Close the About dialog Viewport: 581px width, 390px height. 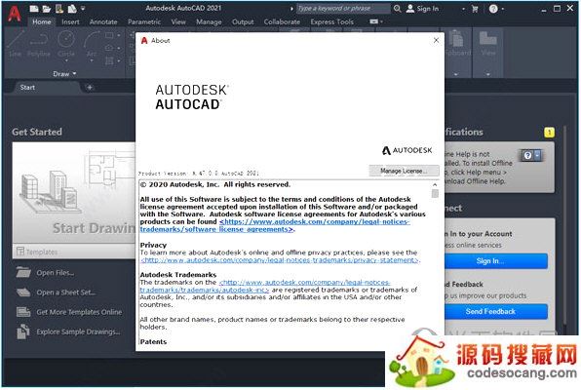pos(436,40)
